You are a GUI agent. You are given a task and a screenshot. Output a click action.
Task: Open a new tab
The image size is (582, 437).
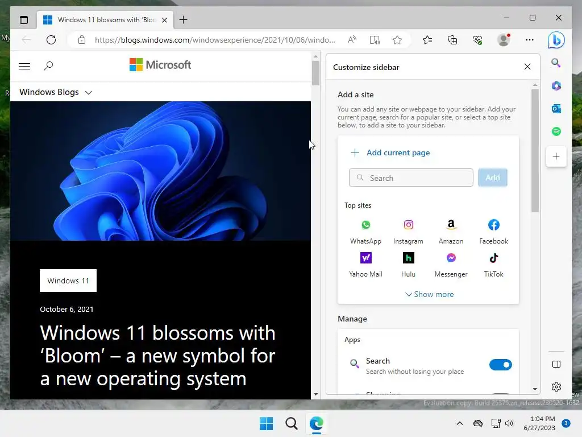pos(183,20)
